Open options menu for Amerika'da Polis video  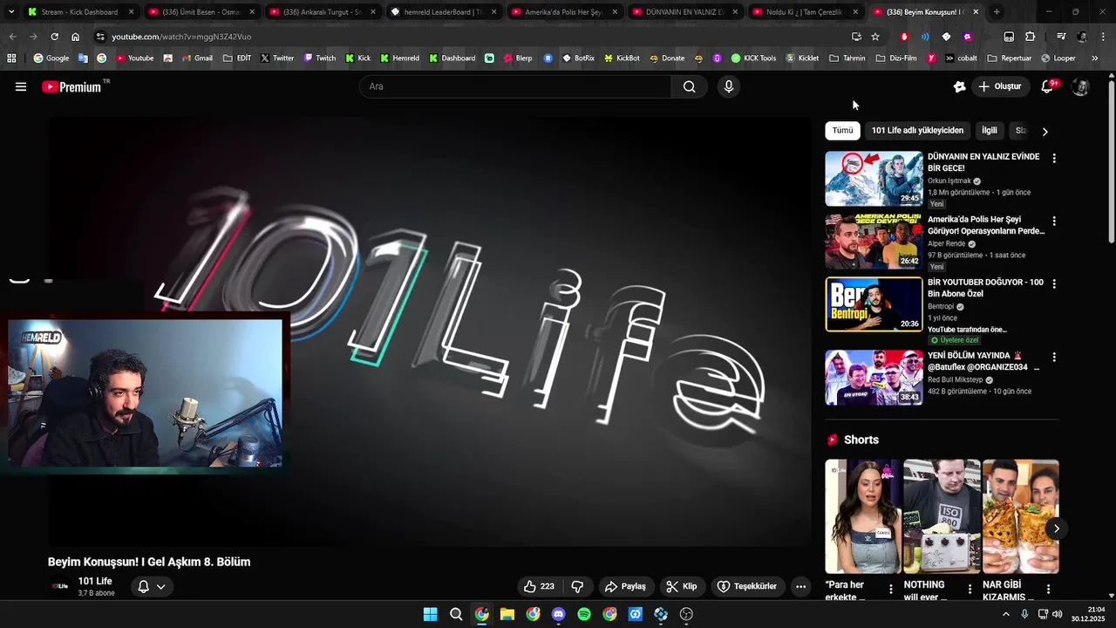pos(1054,221)
